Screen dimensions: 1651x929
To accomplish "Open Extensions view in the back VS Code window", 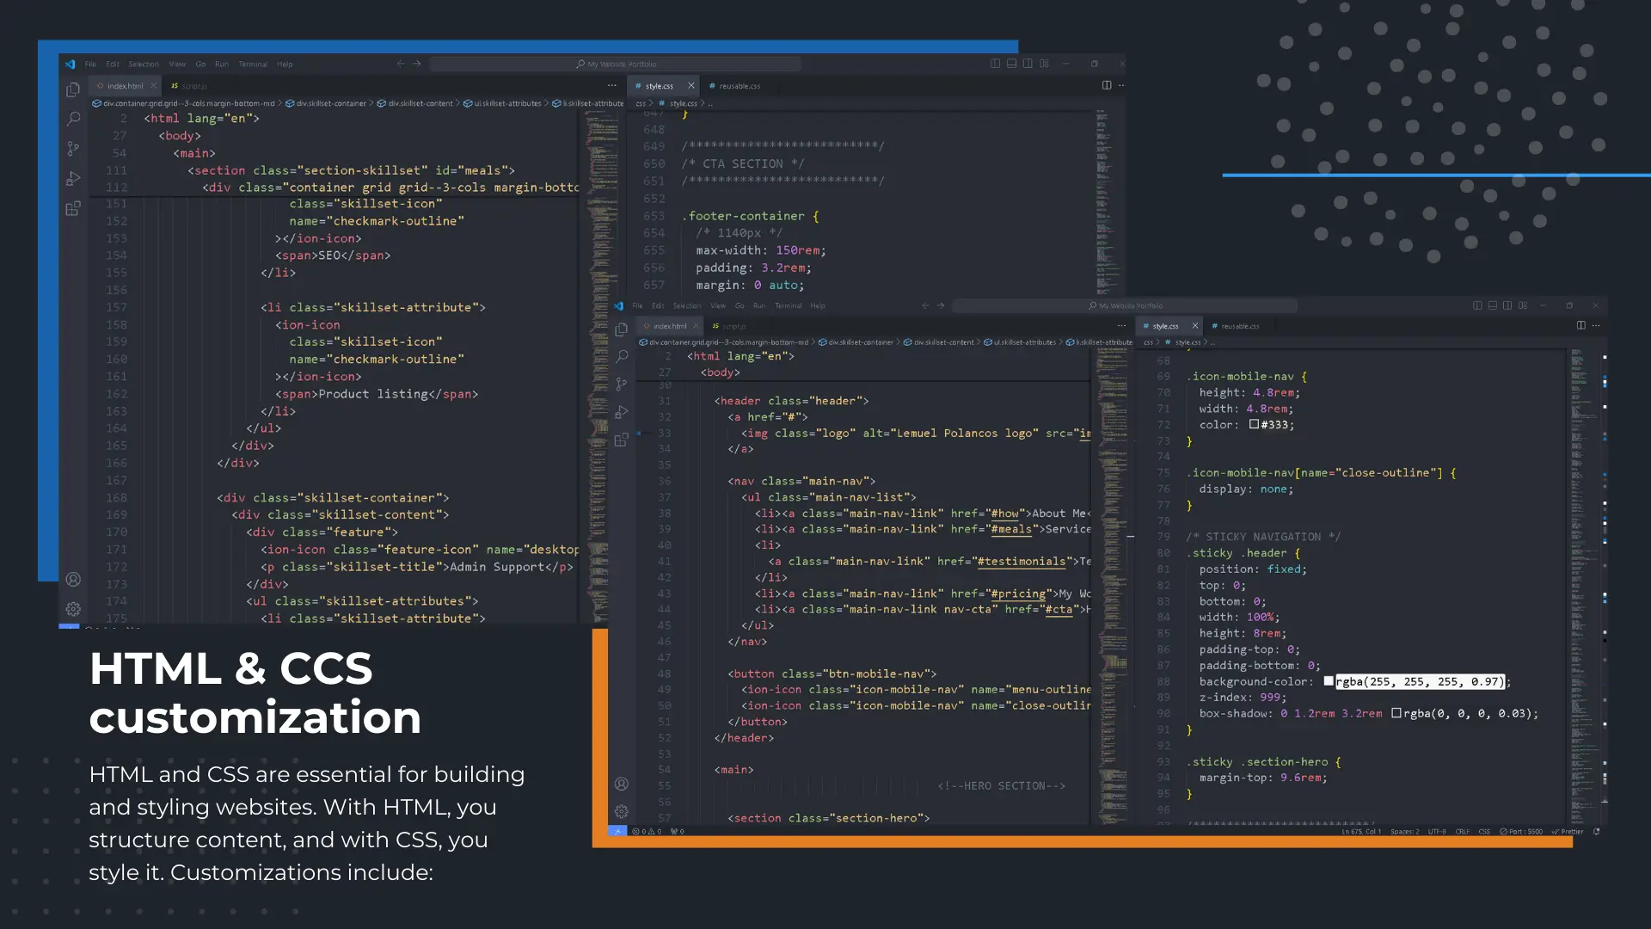I will pyautogui.click(x=73, y=208).
